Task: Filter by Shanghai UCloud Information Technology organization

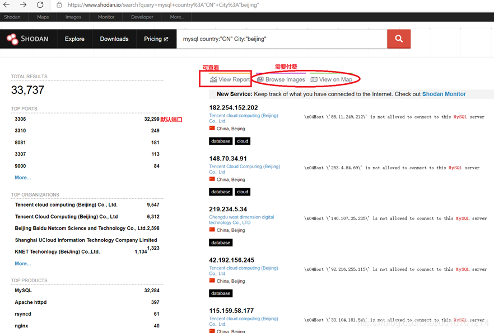Action: click(86, 240)
